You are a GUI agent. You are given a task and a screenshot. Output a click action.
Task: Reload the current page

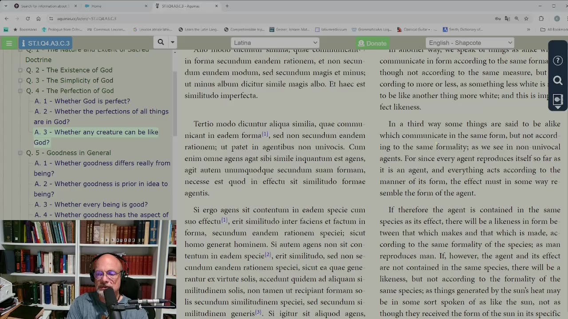point(28,19)
